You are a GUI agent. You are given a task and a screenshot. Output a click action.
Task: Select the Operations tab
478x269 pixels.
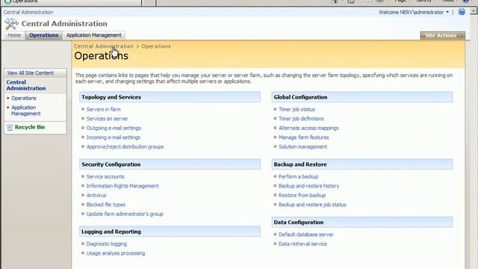pyautogui.click(x=43, y=35)
